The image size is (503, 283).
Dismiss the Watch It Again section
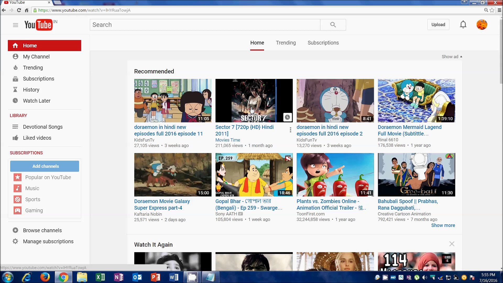tap(452, 244)
